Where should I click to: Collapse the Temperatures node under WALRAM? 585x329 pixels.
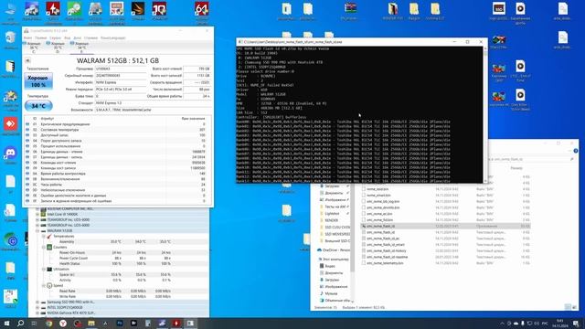[44, 237]
